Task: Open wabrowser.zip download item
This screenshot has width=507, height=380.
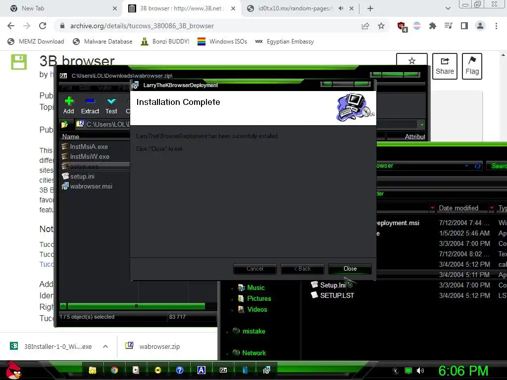Action: (153, 346)
